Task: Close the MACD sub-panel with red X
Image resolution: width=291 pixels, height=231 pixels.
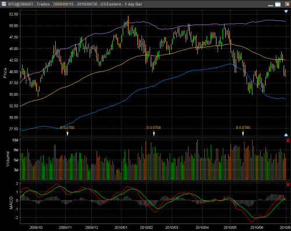Action: coord(288,185)
